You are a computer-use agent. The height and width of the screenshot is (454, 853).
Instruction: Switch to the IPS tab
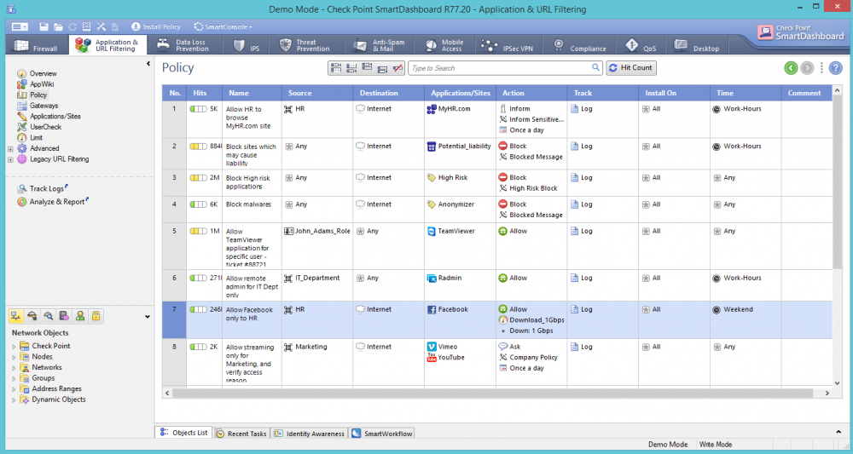click(247, 46)
